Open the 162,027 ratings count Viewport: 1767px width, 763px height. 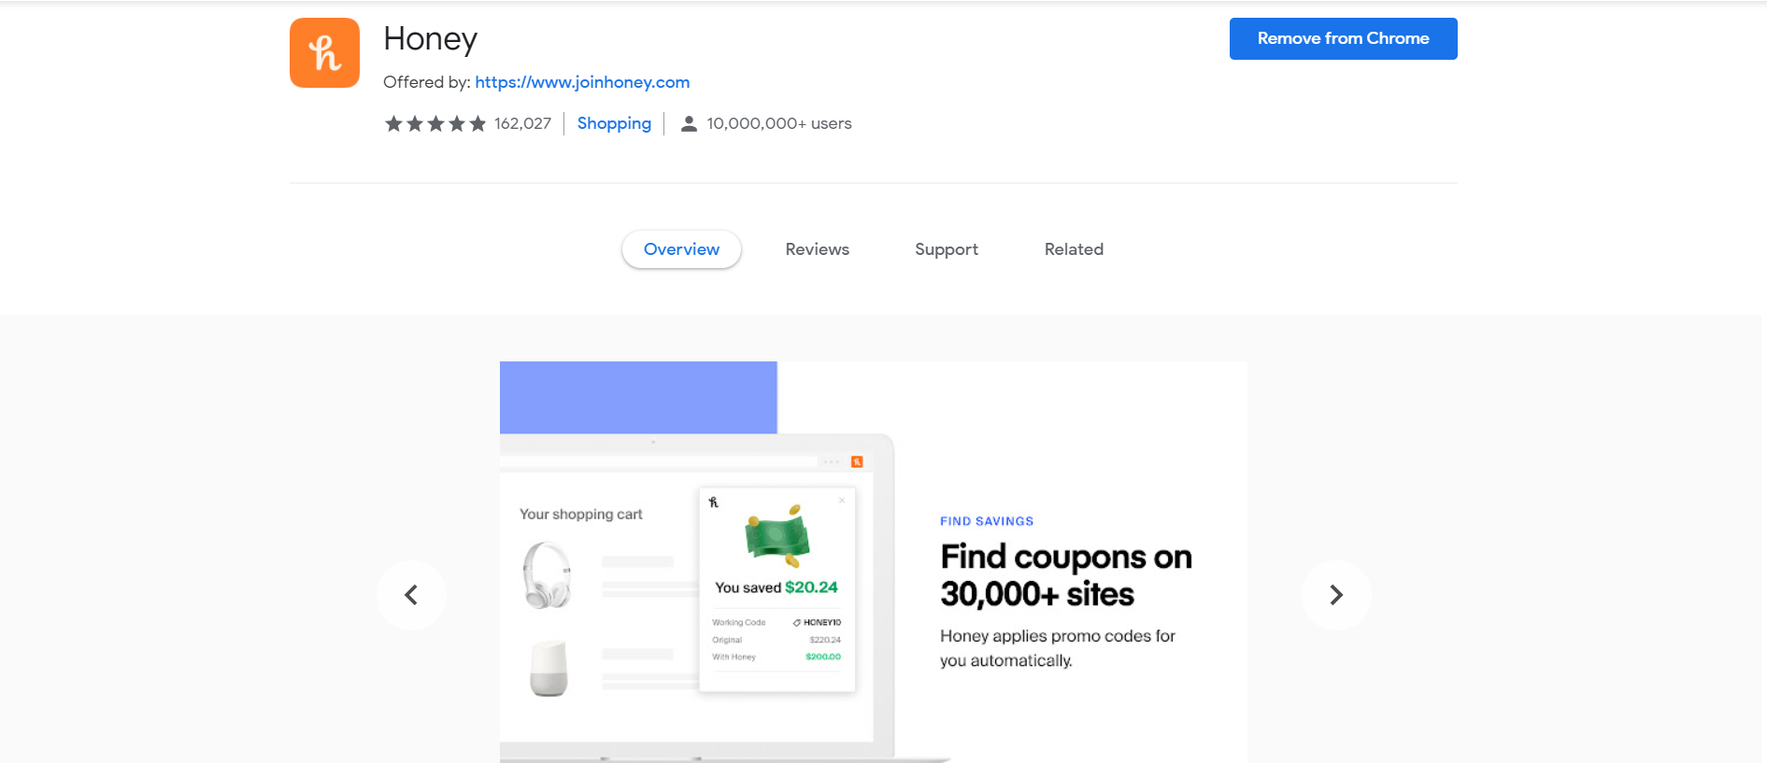click(x=522, y=123)
